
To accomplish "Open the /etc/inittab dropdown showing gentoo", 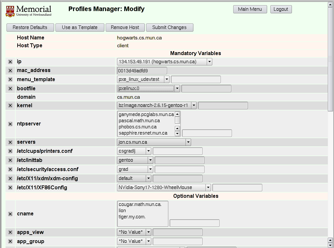I will click(135, 160).
